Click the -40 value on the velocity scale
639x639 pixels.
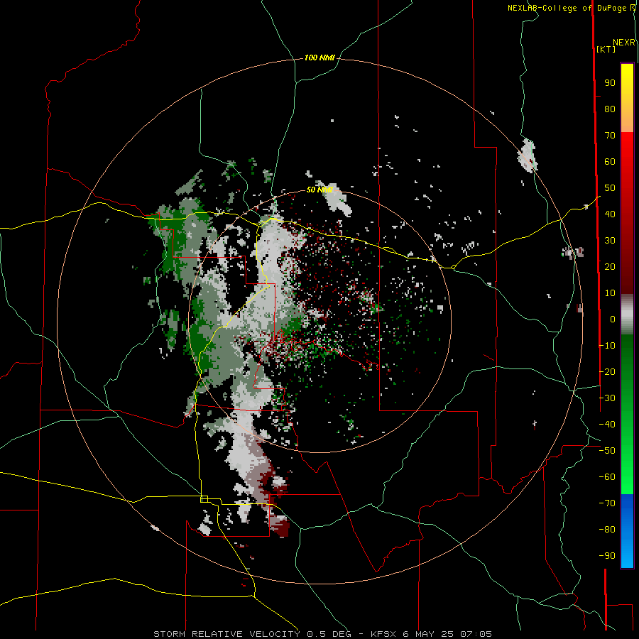pyautogui.click(x=607, y=425)
